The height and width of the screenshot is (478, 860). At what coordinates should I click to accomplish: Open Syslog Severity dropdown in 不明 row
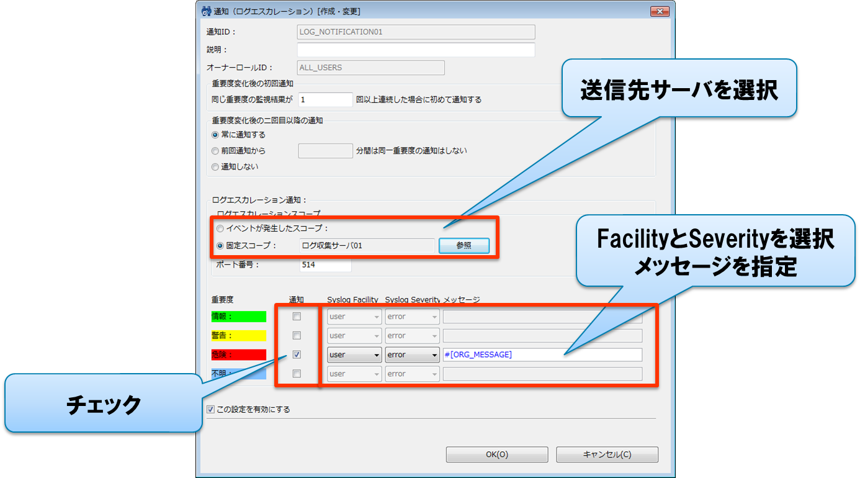click(412, 374)
